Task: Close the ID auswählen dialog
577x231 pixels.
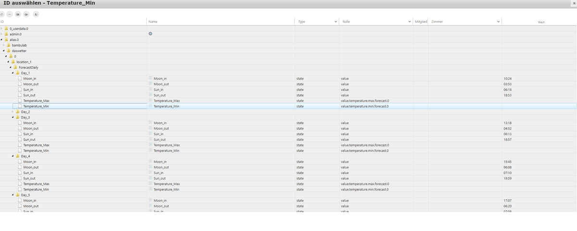Action: tap(574, 3)
